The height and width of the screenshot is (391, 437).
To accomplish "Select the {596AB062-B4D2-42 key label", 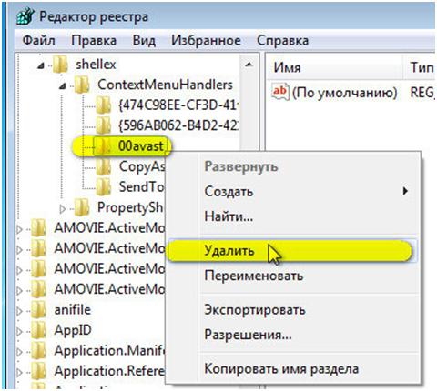I will click(178, 125).
